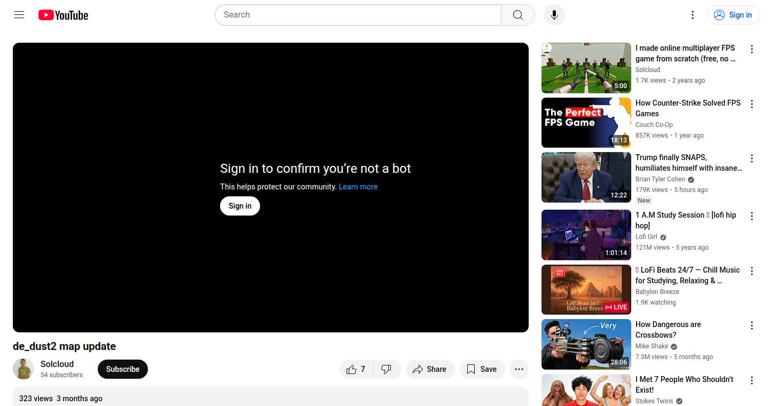
Task: Open the top-bar settings three-dot menu
Action: (693, 15)
